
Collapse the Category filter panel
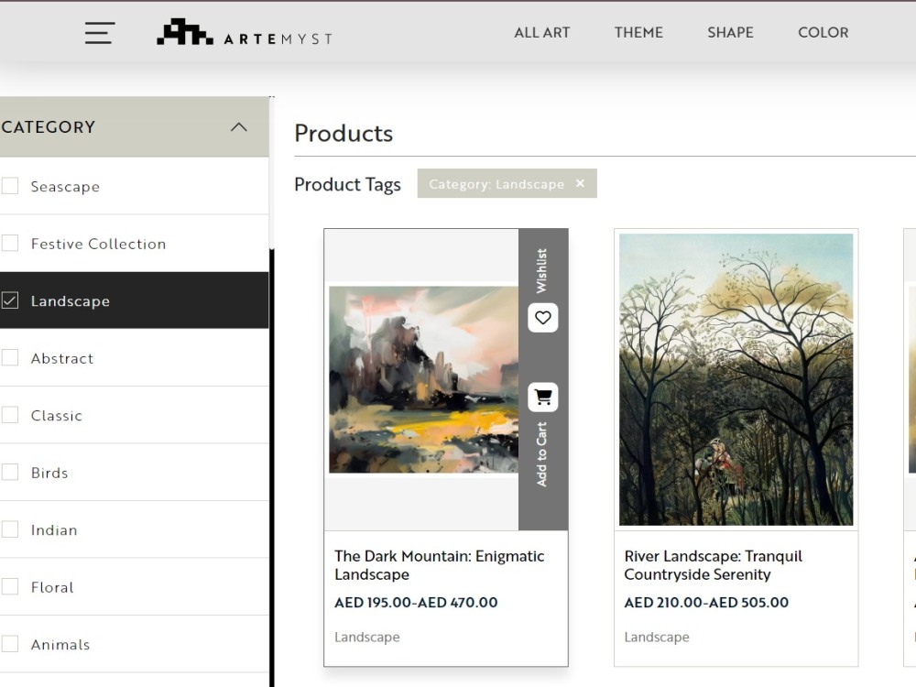239,126
